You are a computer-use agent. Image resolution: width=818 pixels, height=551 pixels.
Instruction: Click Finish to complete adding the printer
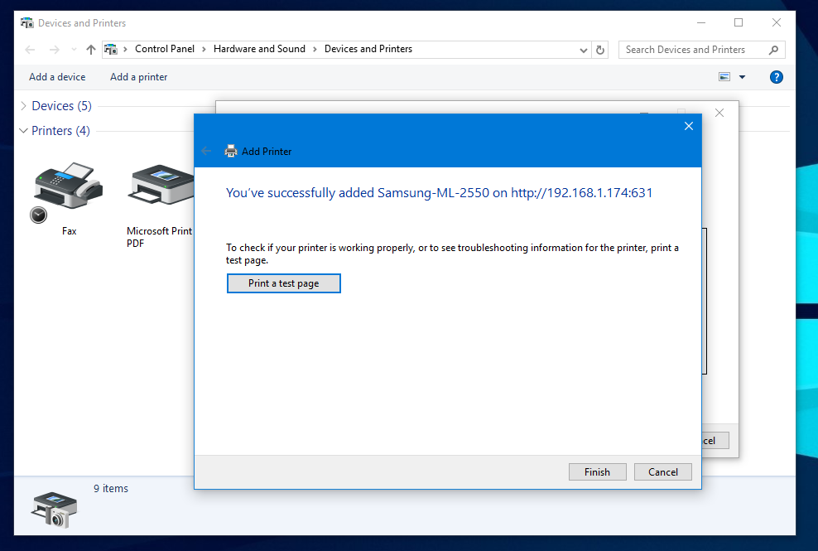coord(597,472)
